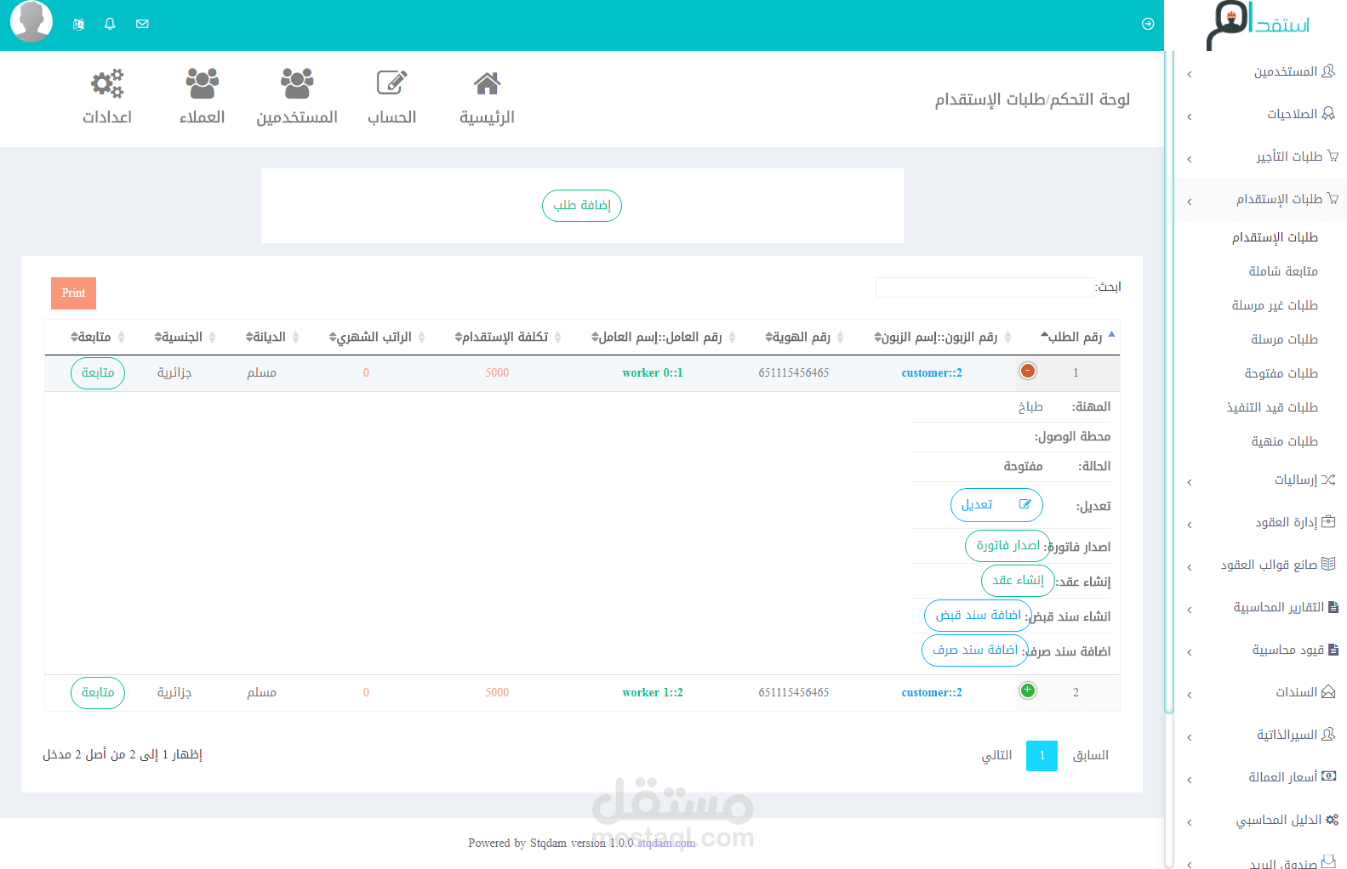Click the Stqdam logo
Viewport: 1347px width, 869px height.
pyautogui.click(x=1259, y=25)
